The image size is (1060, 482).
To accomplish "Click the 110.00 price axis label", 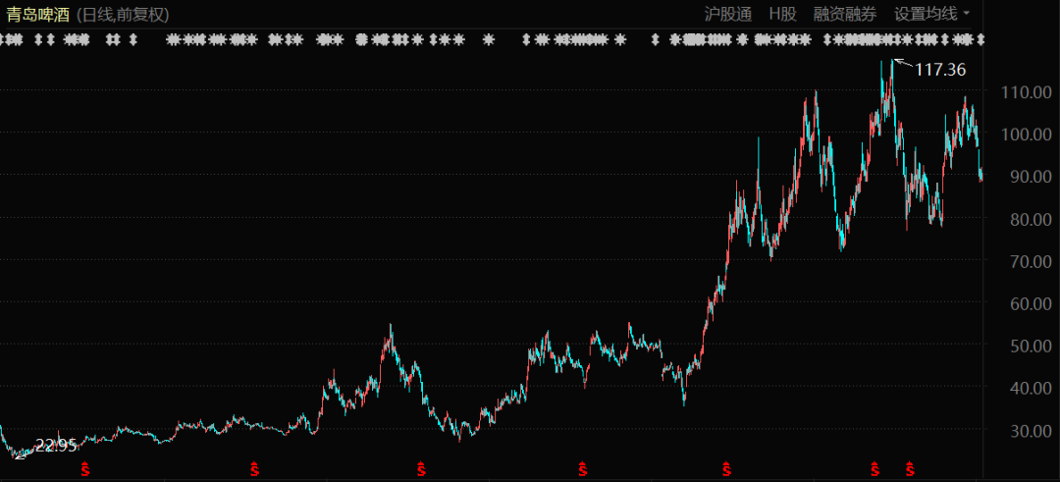I will 1019,92.
